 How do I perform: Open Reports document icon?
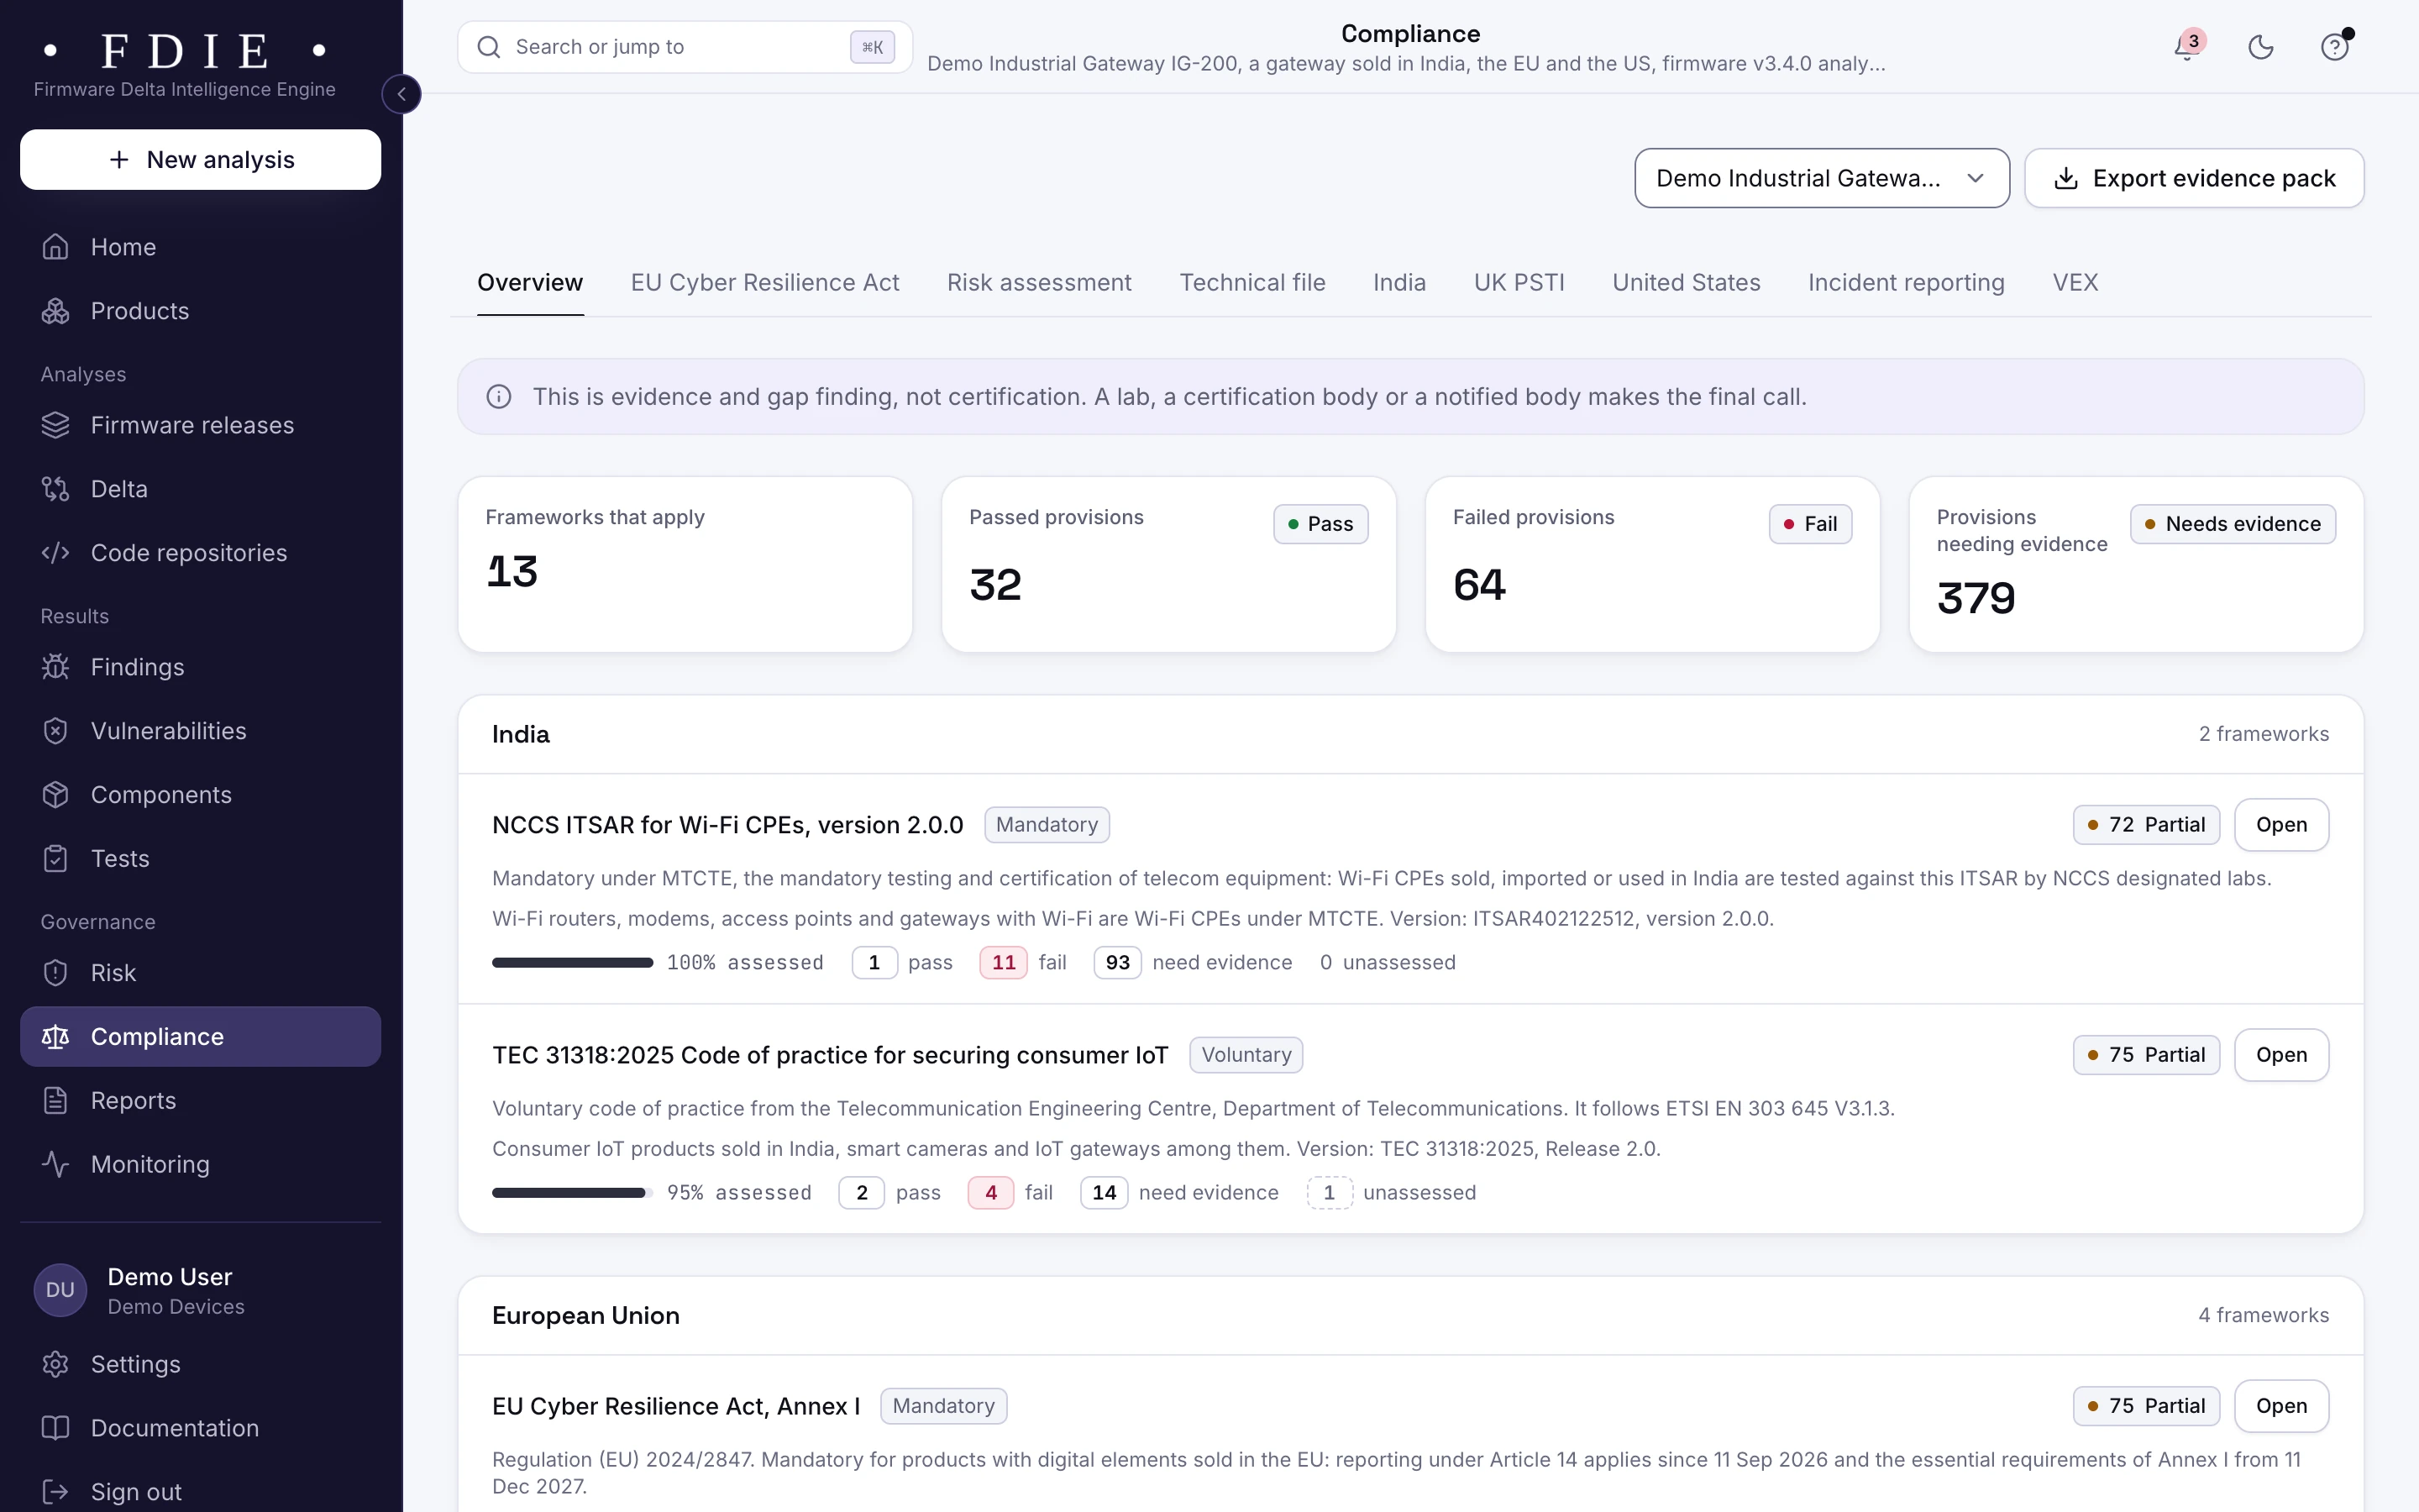56,1101
